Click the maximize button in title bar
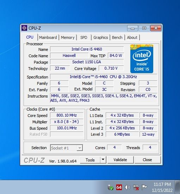The image size is (180, 194). pos(144,28)
